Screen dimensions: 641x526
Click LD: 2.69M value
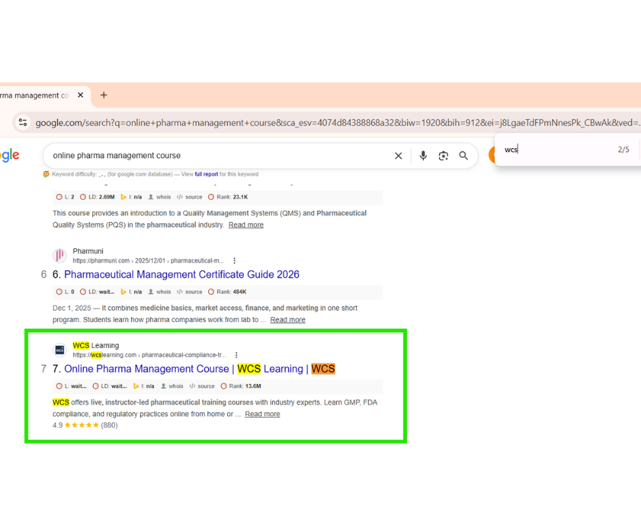98,197
